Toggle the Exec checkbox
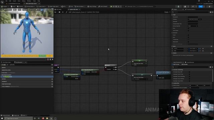 click(x=188, y=37)
